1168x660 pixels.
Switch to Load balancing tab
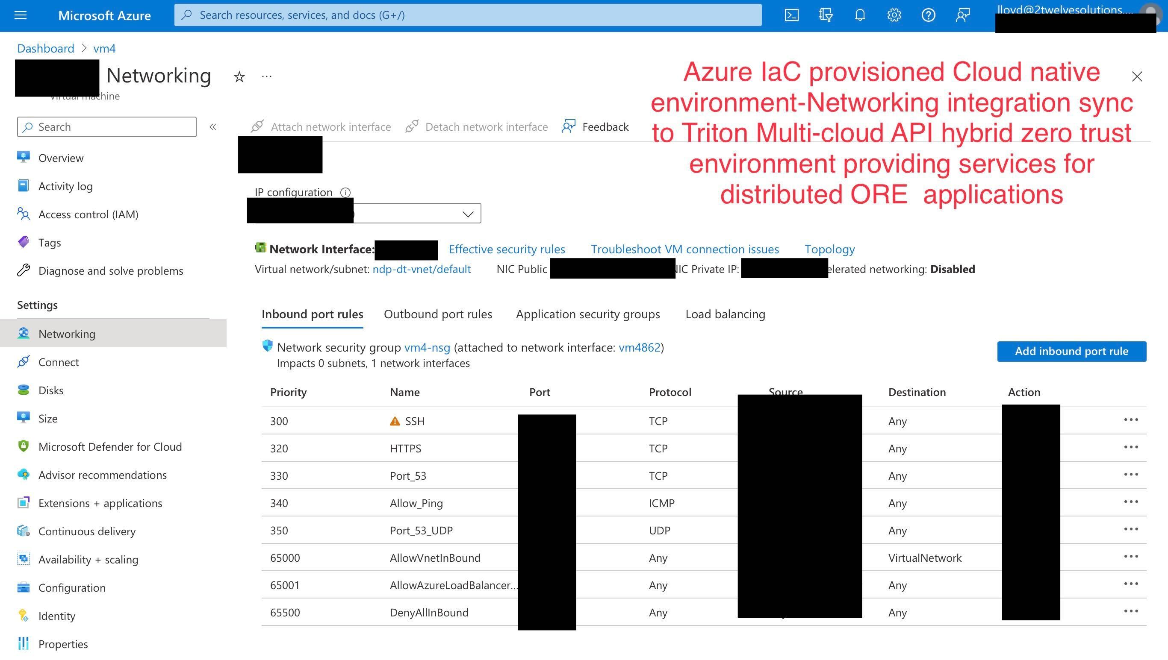click(725, 314)
